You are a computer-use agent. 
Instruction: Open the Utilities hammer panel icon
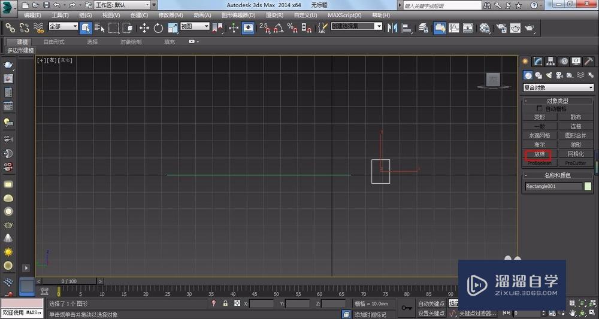[x=588, y=62]
